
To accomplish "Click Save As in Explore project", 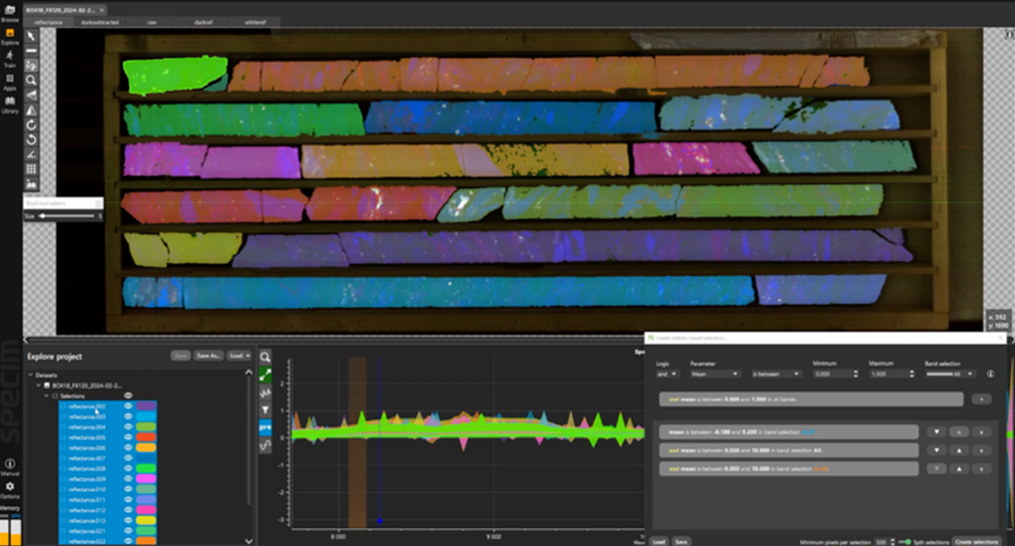I will [208, 355].
